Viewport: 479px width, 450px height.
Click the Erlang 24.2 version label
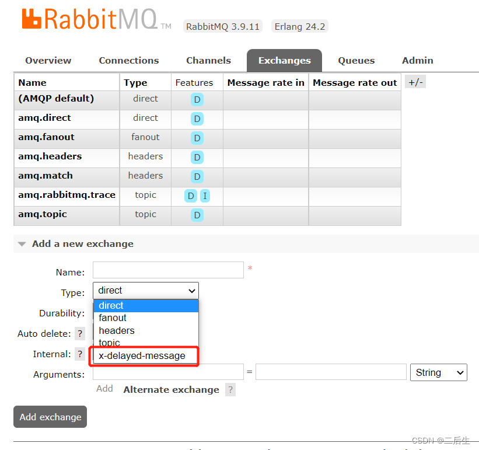(x=300, y=27)
